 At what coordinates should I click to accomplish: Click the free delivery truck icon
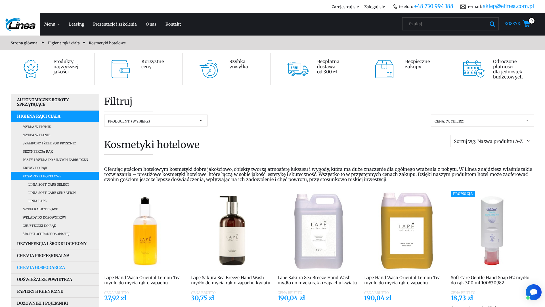coord(298,69)
